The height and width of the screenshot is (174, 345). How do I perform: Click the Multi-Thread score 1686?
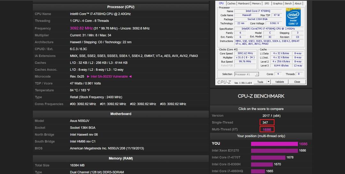267,129
